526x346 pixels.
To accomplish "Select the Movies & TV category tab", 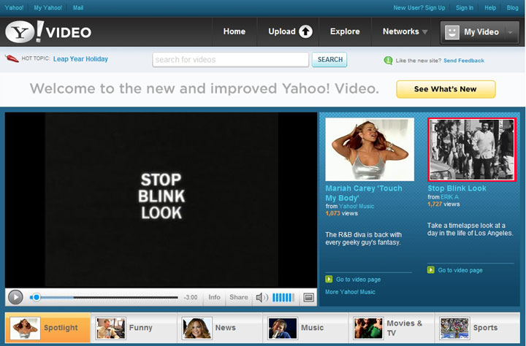I will (391, 328).
